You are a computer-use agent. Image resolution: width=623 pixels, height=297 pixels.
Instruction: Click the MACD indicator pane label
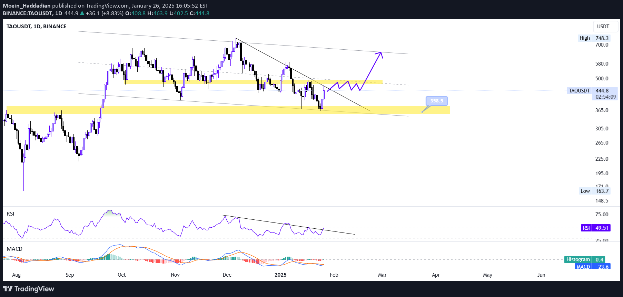[14, 249]
